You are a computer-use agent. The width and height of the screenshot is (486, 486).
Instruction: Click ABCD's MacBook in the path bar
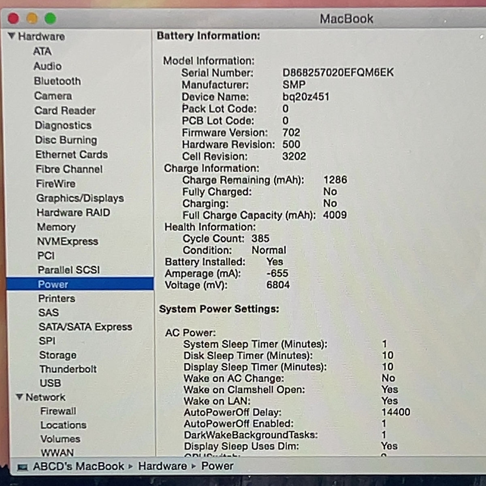[x=79, y=466]
